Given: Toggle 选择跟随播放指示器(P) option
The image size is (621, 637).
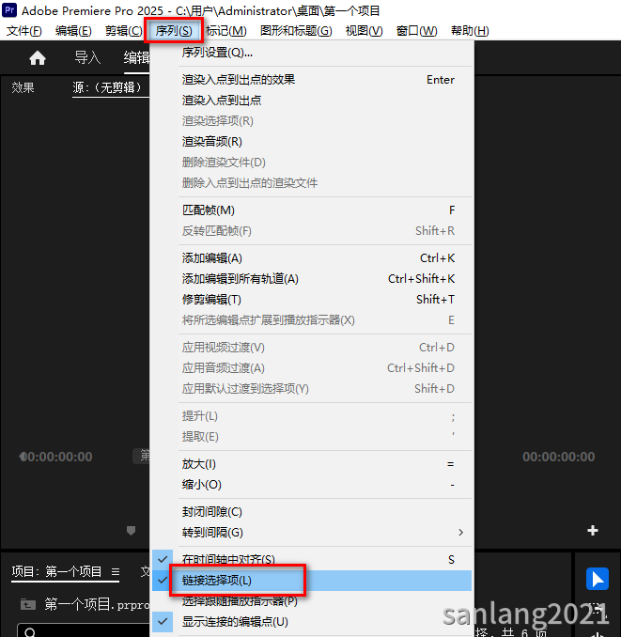Looking at the screenshot, I should click(312, 601).
